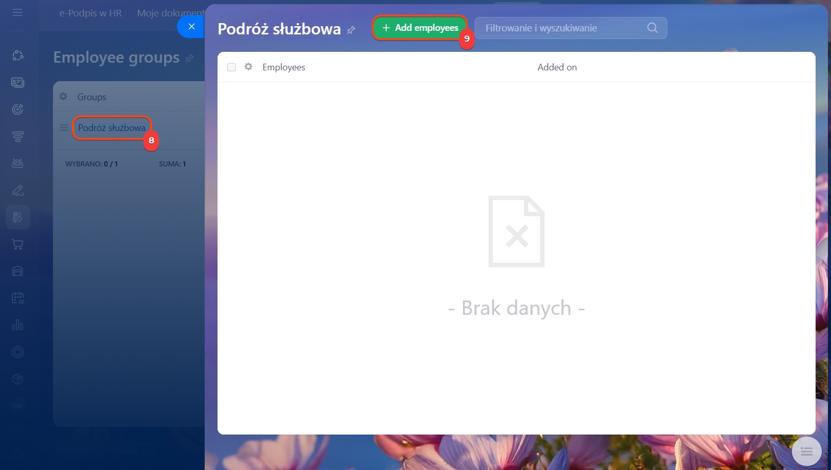Viewport: 831px width, 470px height.
Task: Switch to the Moje dokumenty tab
Action: click(x=171, y=13)
